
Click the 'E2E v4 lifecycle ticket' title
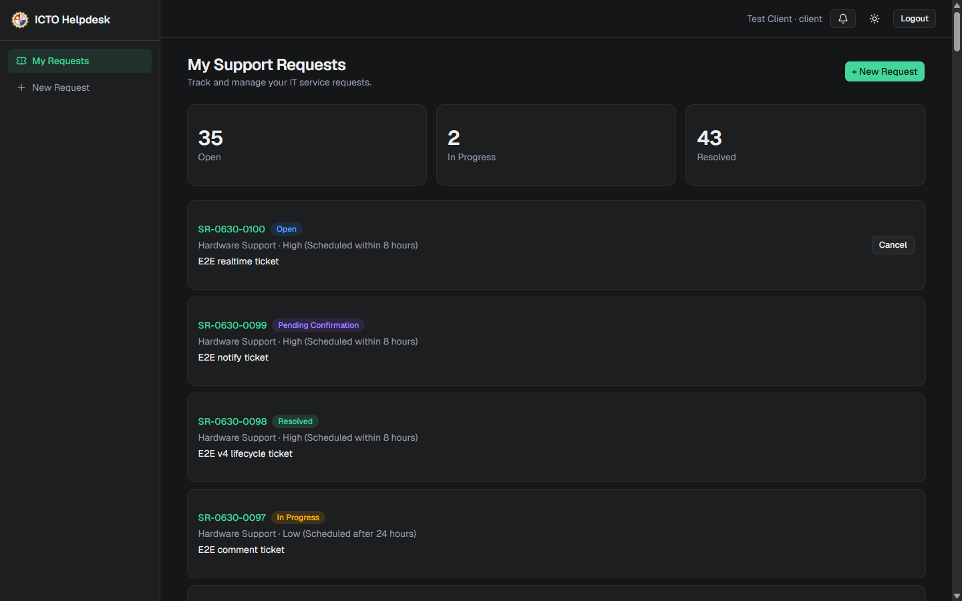(x=245, y=453)
